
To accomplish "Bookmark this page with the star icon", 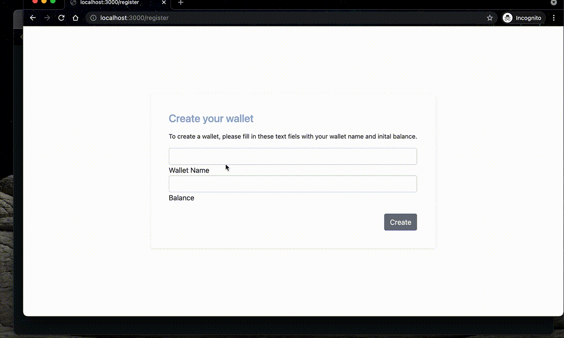I will tap(490, 18).
